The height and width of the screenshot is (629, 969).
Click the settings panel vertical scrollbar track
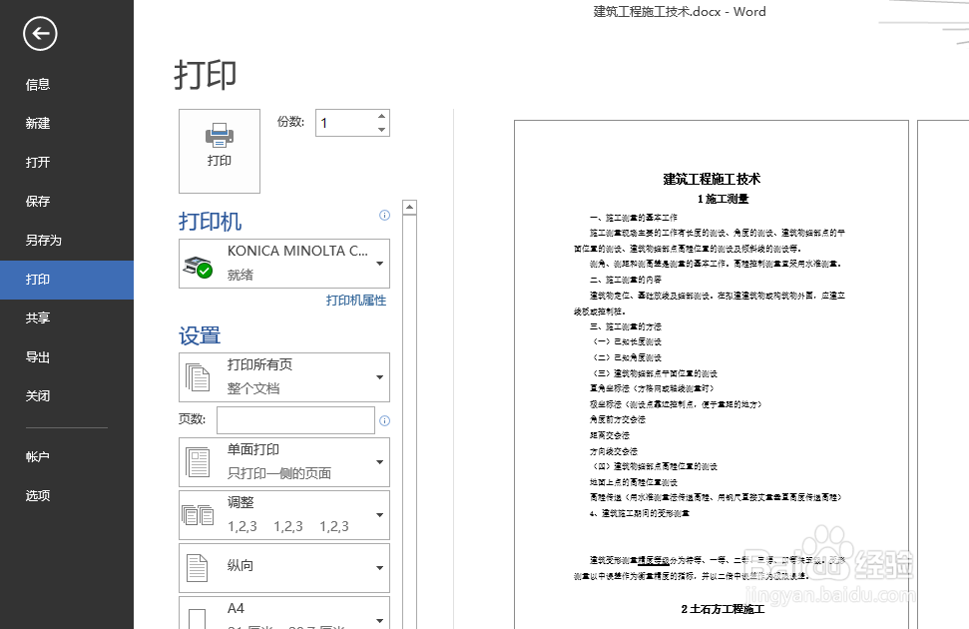pyautogui.click(x=409, y=421)
